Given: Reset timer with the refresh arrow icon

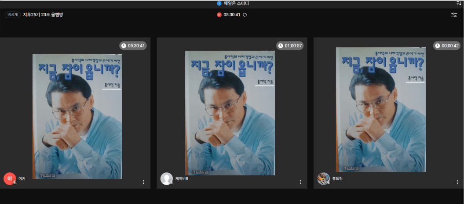Looking at the screenshot, I should point(245,15).
